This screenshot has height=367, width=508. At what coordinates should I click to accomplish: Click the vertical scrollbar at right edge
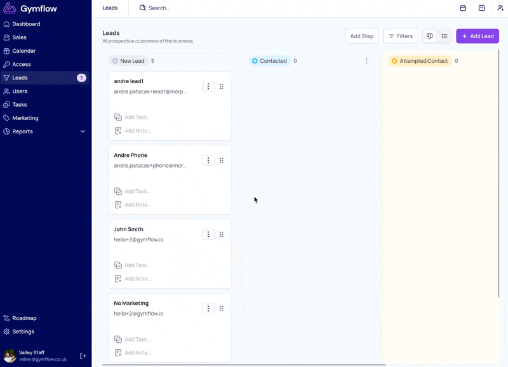click(499, 173)
